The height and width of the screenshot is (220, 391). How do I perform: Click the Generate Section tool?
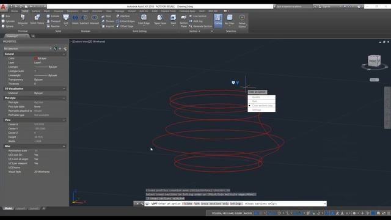[x=201, y=26]
